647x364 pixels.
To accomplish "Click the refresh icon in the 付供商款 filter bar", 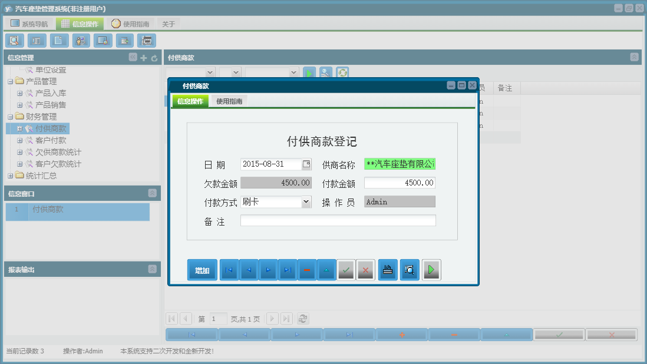I will coord(342,72).
